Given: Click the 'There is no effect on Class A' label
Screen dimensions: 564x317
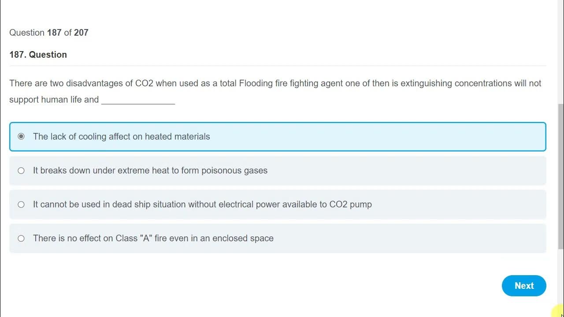Looking at the screenshot, I should (x=153, y=238).
